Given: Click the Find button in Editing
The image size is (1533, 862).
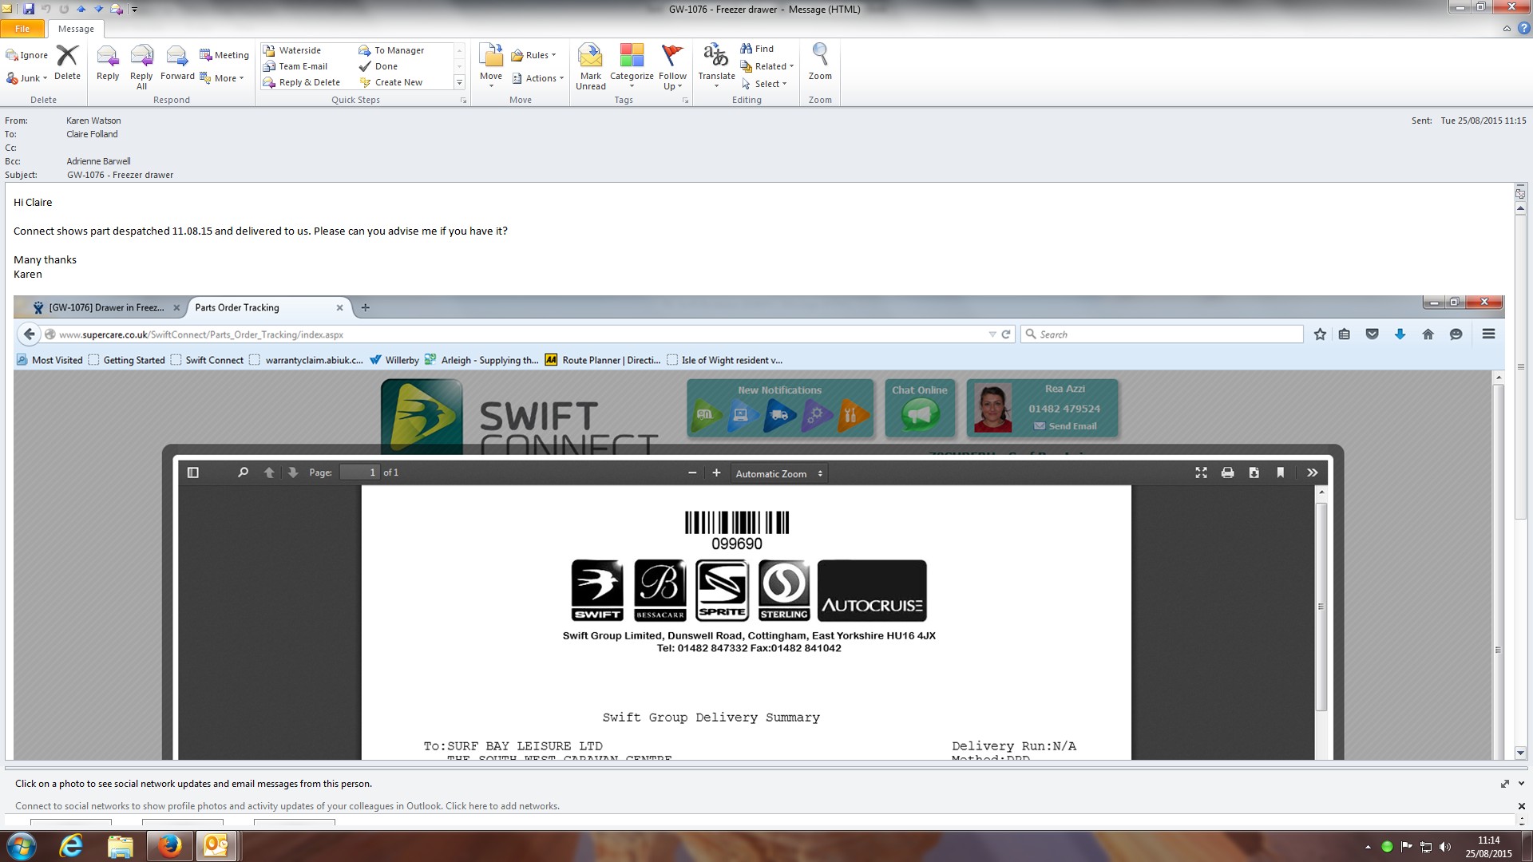Looking at the screenshot, I should 757,49.
